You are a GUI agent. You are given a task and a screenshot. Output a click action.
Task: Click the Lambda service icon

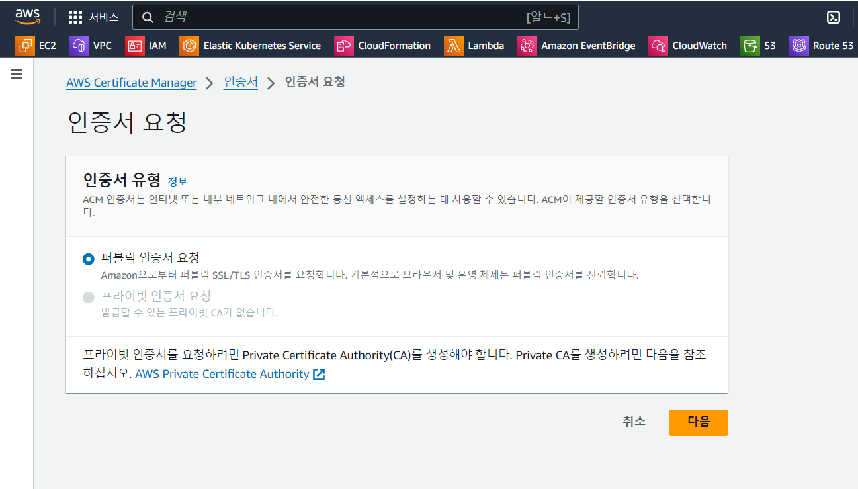[x=454, y=46]
